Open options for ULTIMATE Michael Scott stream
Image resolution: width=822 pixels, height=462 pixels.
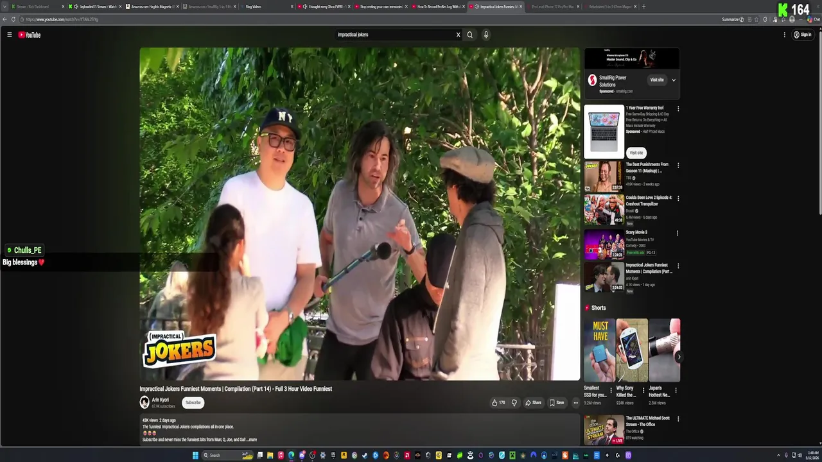click(x=678, y=419)
